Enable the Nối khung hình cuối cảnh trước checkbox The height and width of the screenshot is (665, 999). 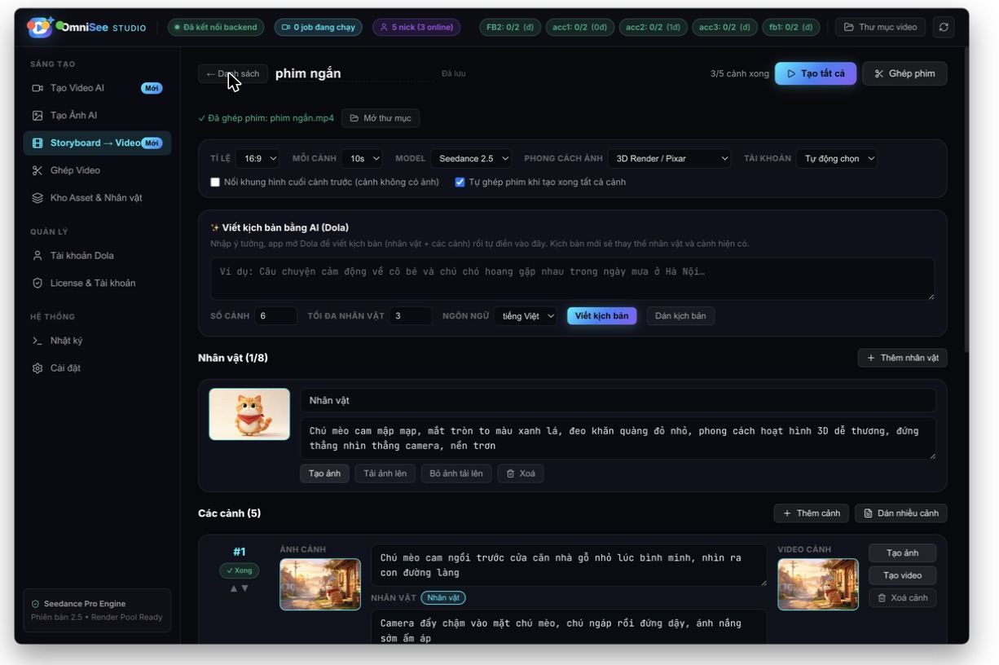[x=215, y=183]
